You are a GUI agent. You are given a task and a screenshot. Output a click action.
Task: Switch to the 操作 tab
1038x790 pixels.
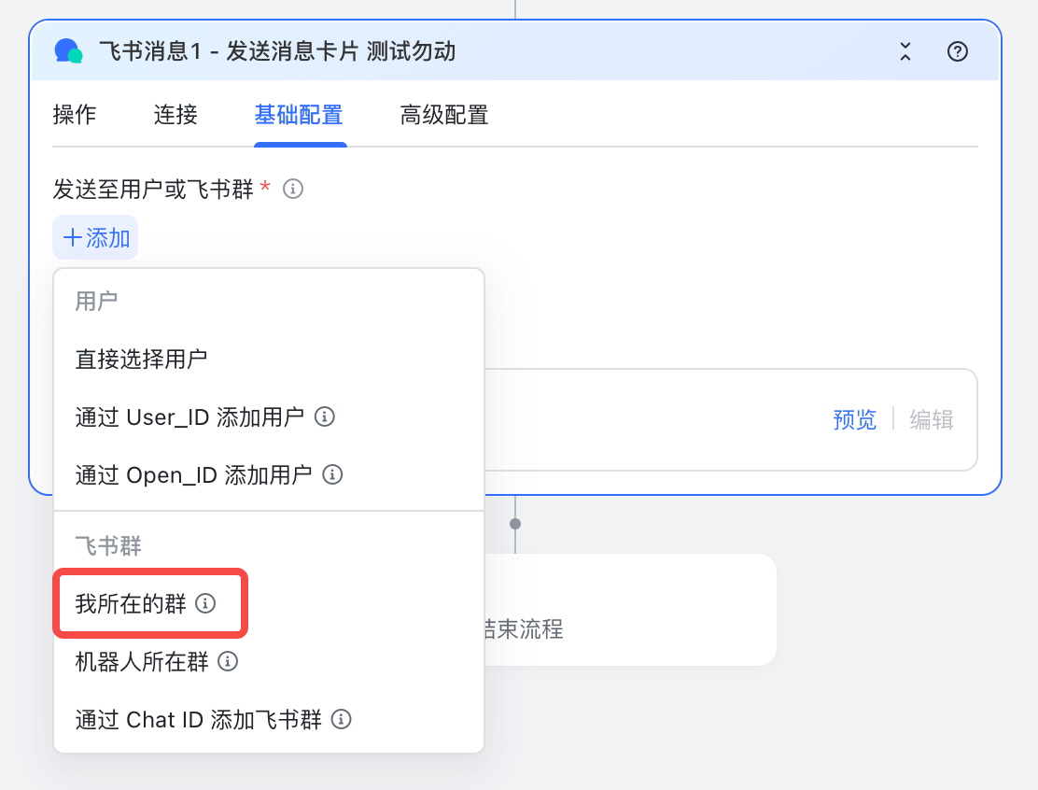tap(74, 115)
